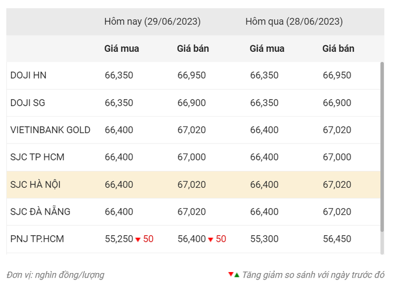Screen dimensions: 394x289
Task: Select the DOJI SG row label
Action: 28,103
